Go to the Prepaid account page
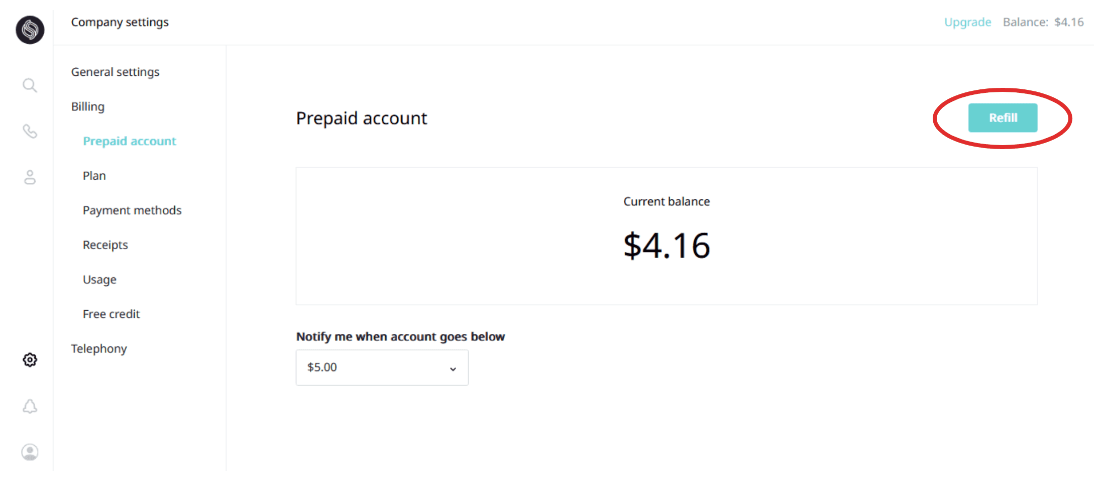 coord(130,141)
